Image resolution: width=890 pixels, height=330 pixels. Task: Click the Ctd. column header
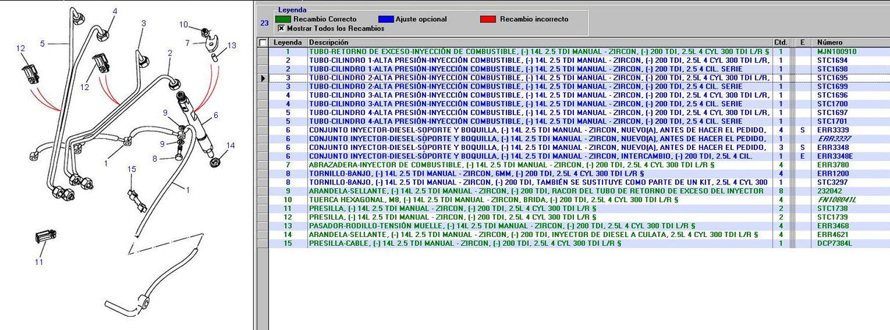(x=780, y=42)
